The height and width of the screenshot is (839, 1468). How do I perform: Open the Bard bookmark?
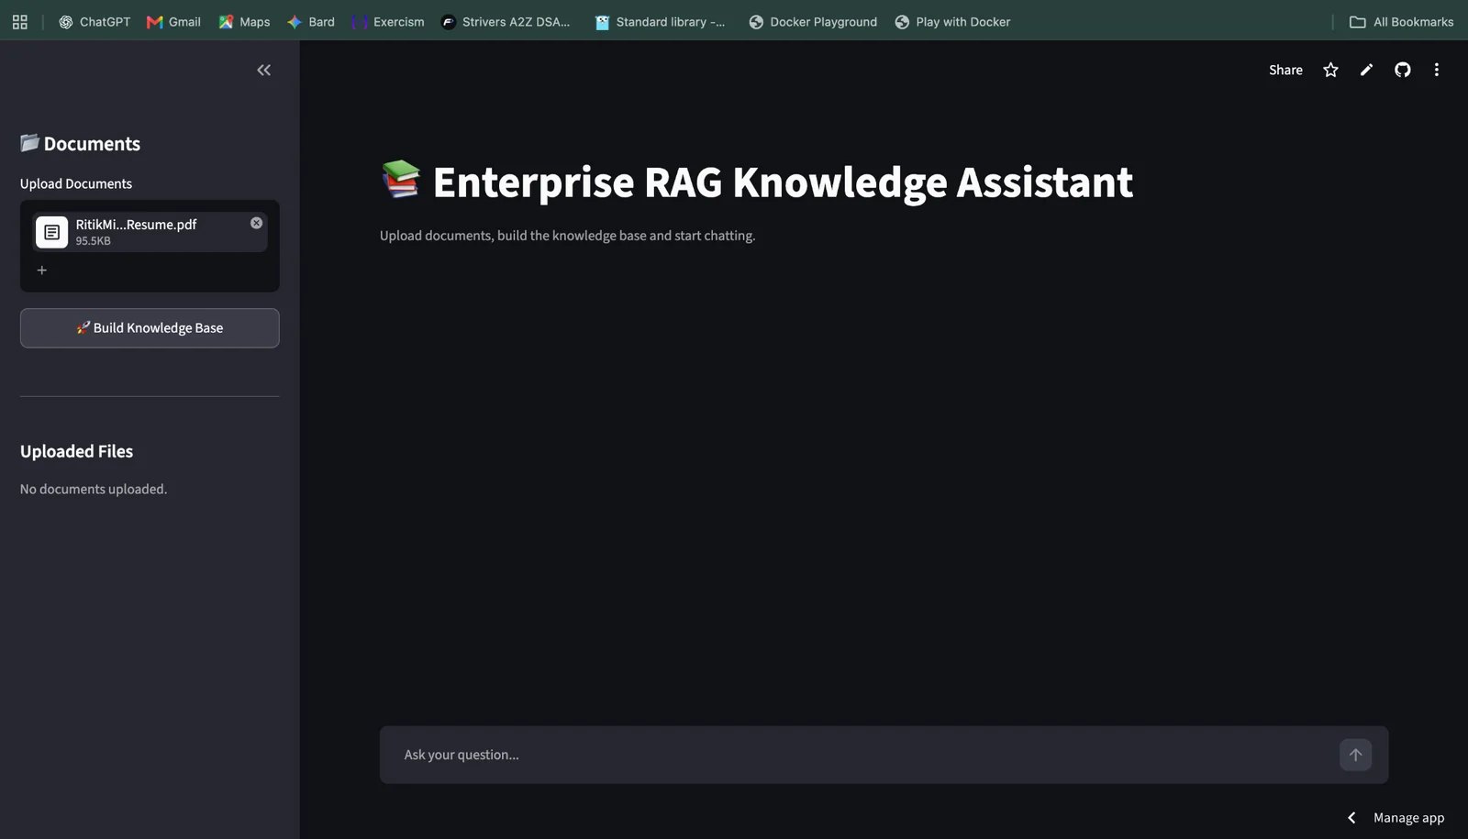pos(311,21)
